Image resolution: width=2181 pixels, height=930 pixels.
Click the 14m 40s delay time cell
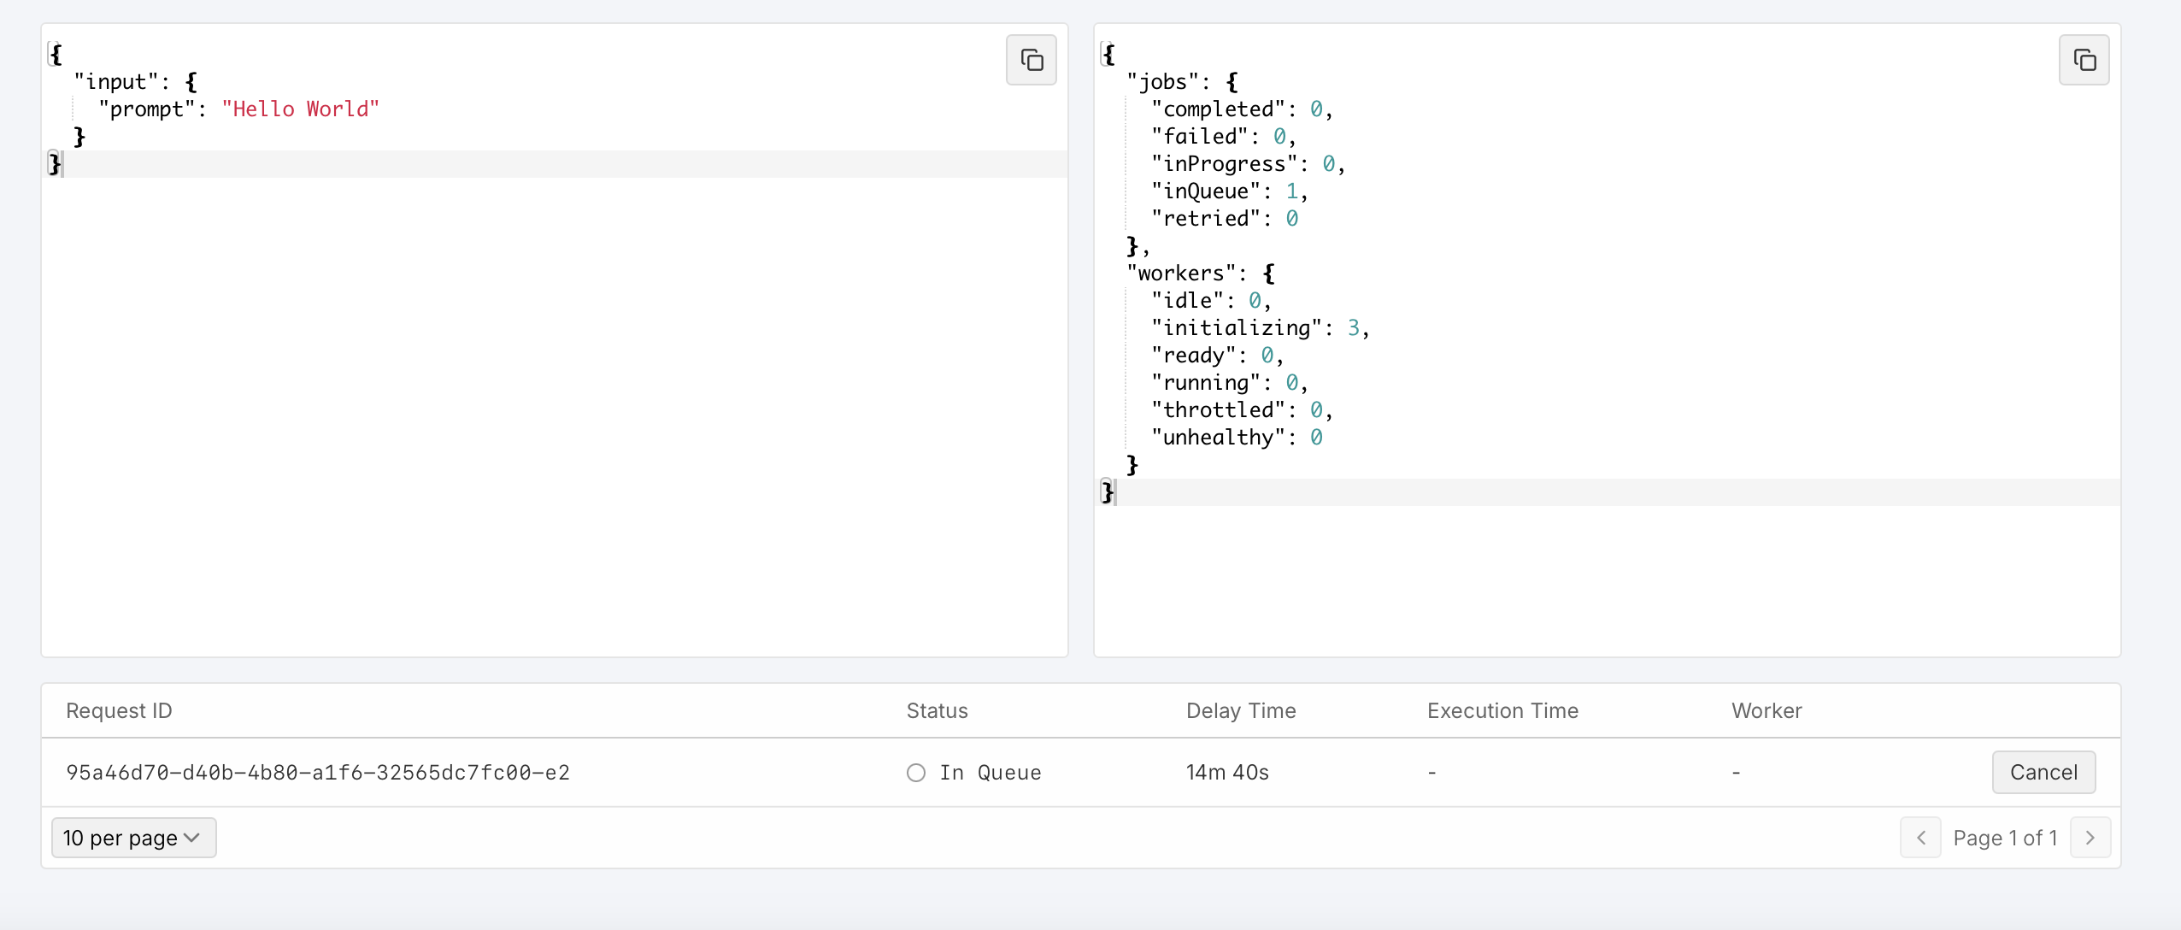coord(1226,773)
